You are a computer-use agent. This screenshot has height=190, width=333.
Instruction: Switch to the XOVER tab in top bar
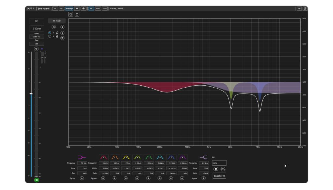(x=98, y=8)
